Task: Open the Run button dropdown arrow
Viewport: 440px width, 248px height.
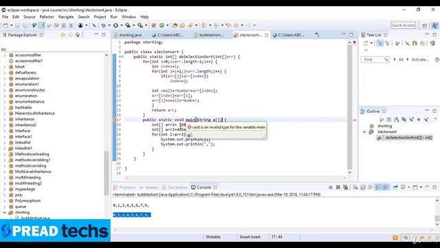Action: pos(122,25)
